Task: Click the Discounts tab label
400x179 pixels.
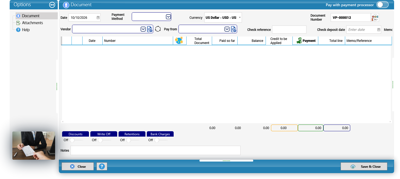Action: pos(76,134)
